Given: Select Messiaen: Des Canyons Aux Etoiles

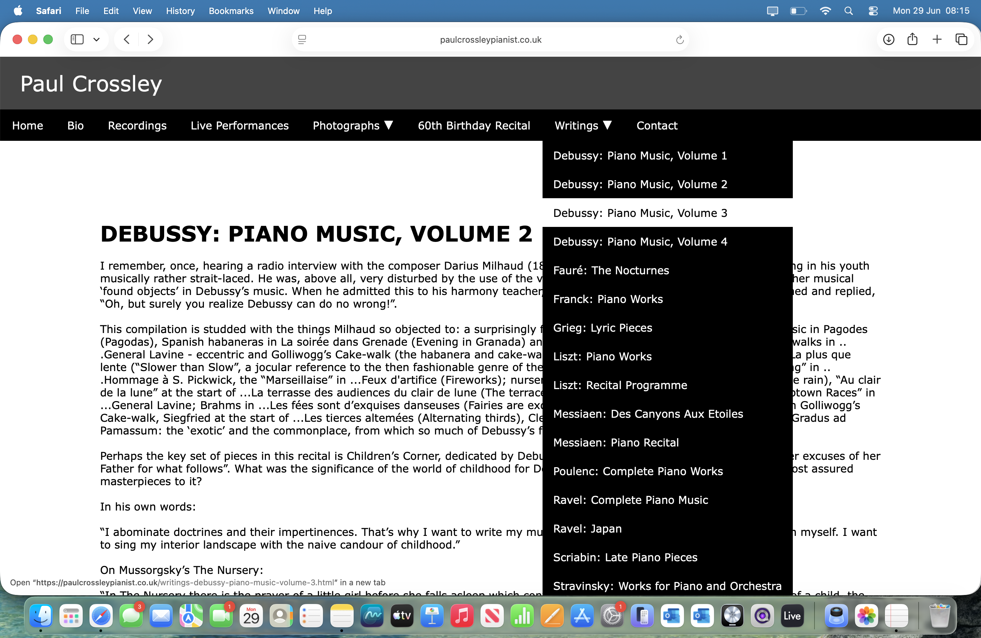Looking at the screenshot, I should pyautogui.click(x=667, y=414).
